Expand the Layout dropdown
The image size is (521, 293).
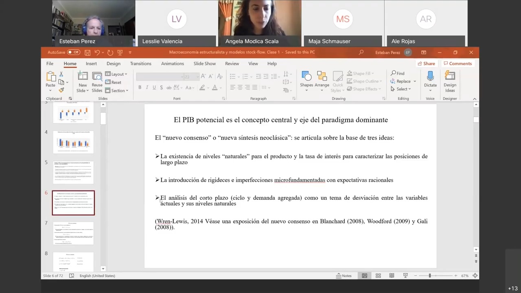(116, 74)
